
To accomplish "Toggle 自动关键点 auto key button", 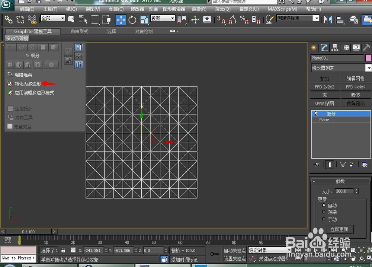I will coord(235,250).
